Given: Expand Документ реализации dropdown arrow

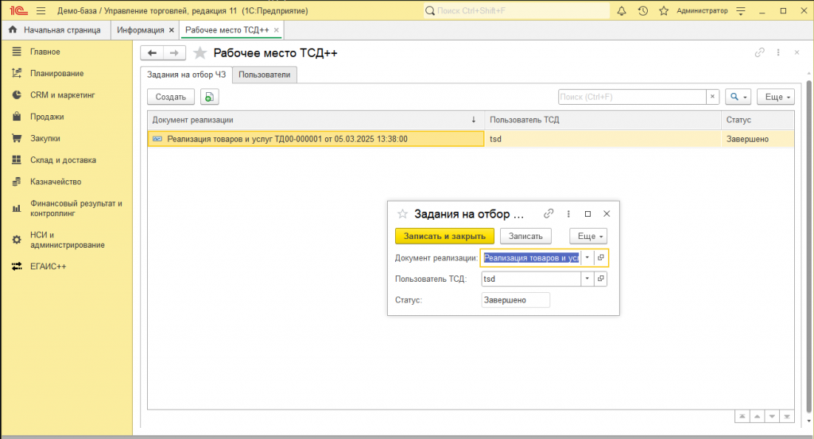Looking at the screenshot, I should 587,257.
